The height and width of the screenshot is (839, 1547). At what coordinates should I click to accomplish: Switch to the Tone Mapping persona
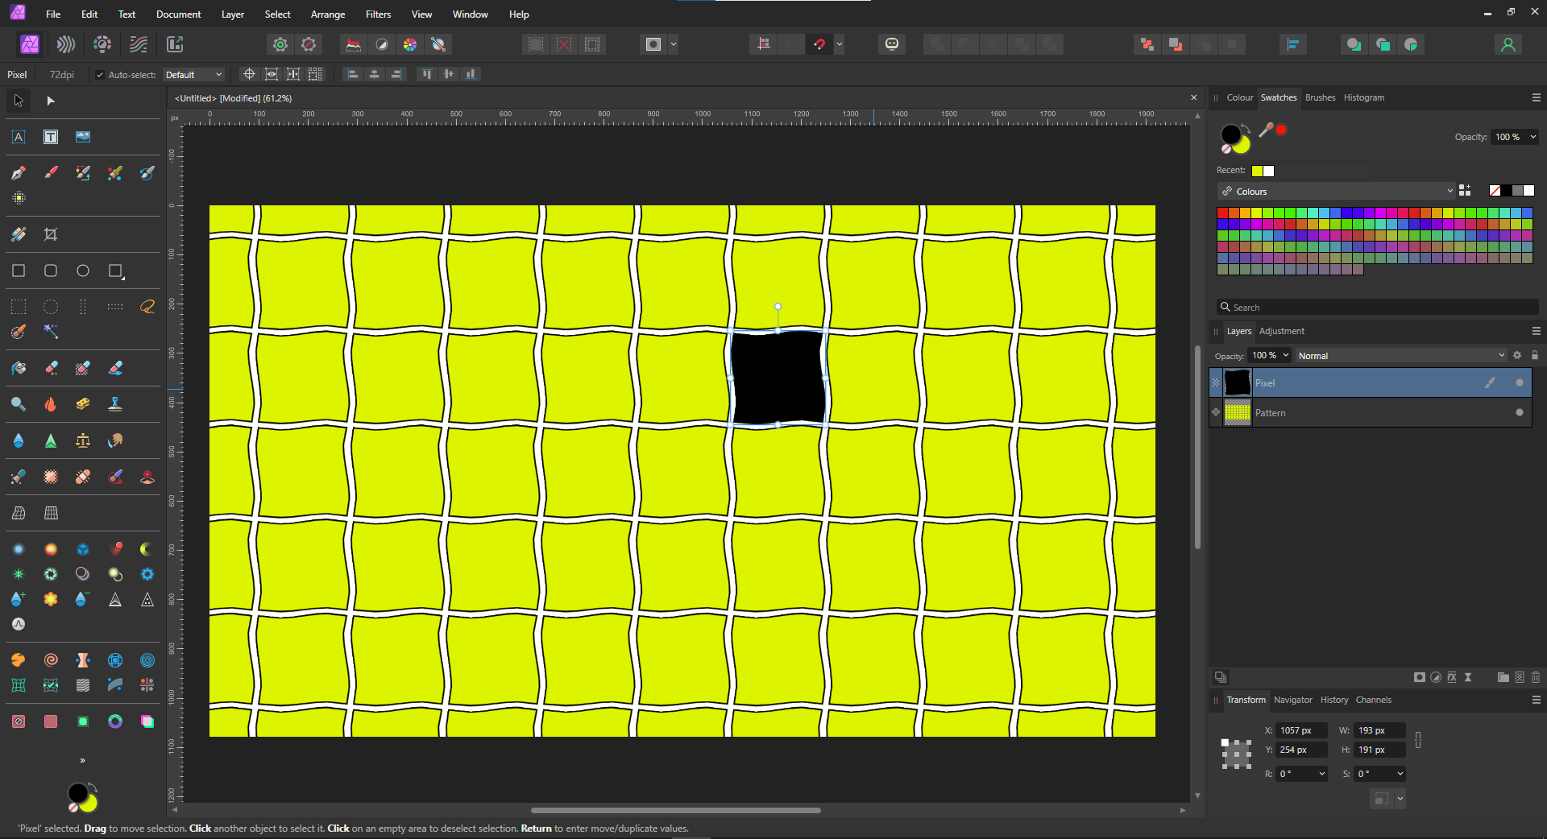[x=139, y=44]
